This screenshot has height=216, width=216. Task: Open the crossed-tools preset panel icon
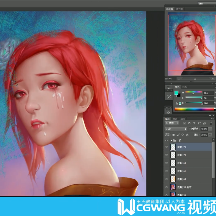[x=169, y=97]
